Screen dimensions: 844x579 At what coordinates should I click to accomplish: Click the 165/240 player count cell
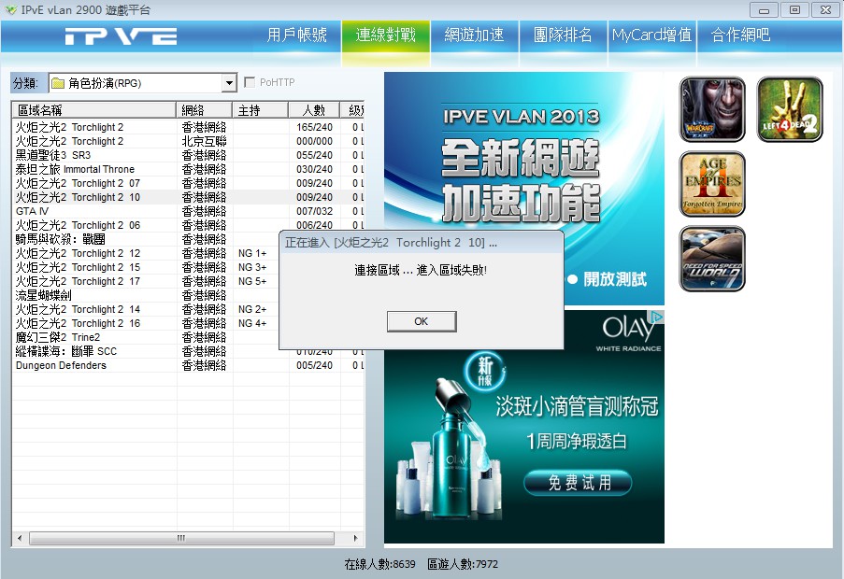314,127
